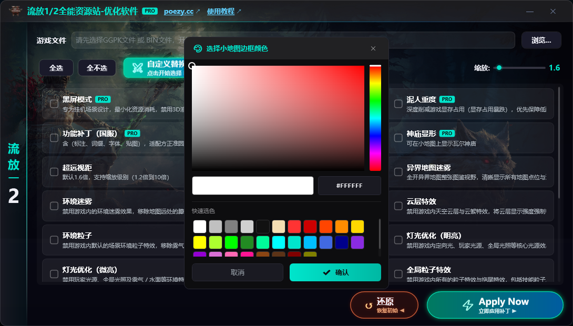This screenshot has height=326, width=573.
Task: Enable the 神庙显形 checkbox
Action: point(398,138)
